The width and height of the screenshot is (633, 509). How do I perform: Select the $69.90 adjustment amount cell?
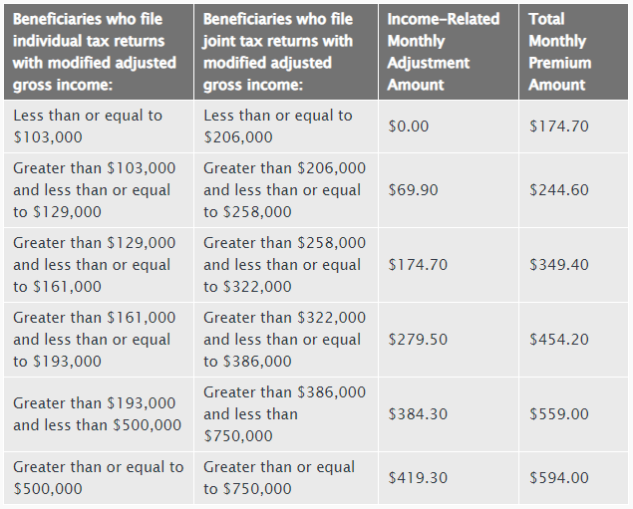449,190
